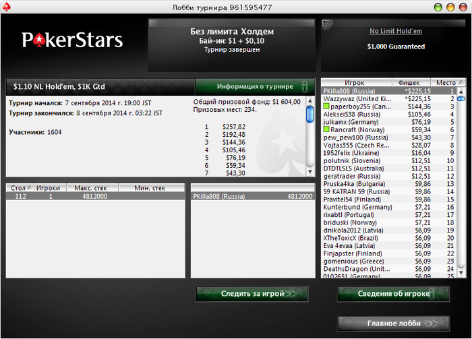Screen dimensions: 472x339
Task: Click the PokerStars spade logo icon in title bar
Action: click(x=6, y=7)
